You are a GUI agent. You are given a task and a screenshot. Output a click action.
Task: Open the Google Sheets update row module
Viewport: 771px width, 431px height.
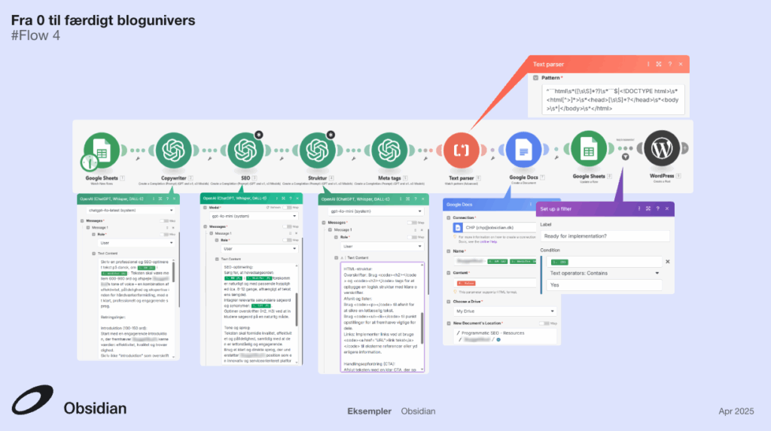click(589, 149)
